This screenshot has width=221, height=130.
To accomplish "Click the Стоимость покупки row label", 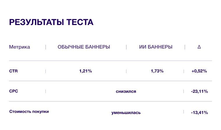I will 29,111.
